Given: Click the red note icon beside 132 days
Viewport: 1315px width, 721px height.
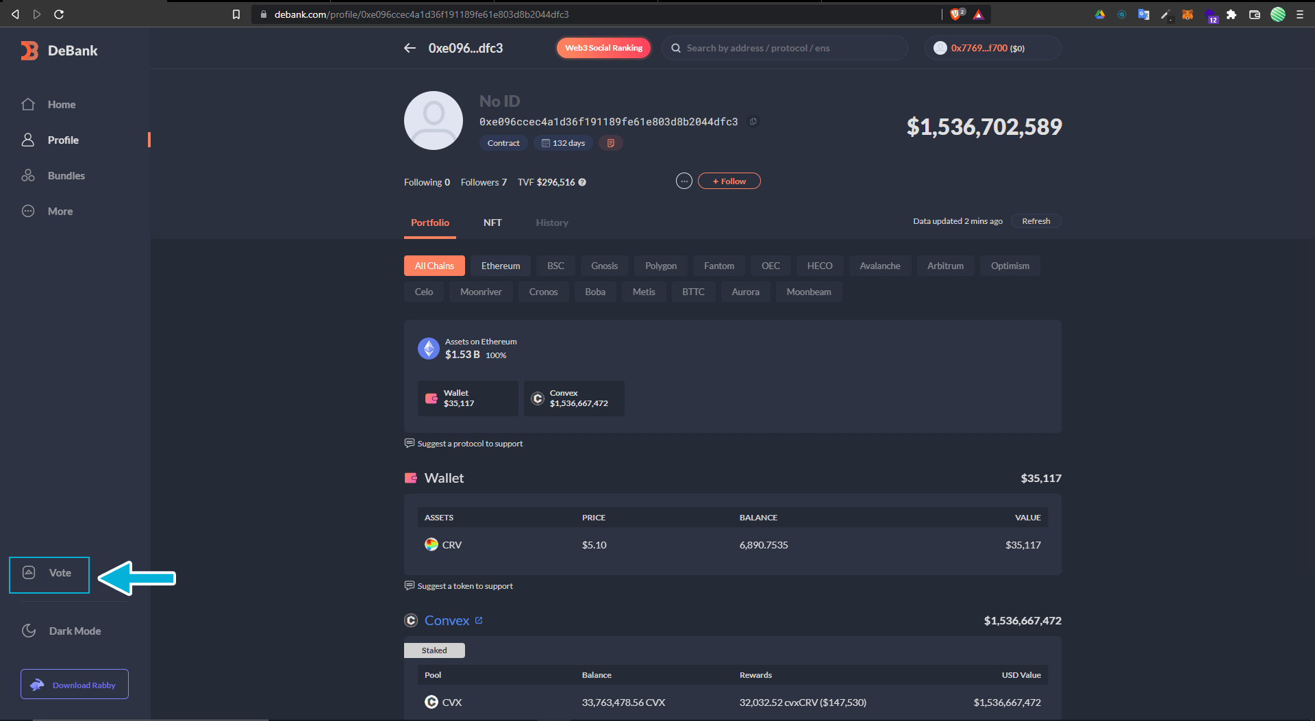Looking at the screenshot, I should point(610,143).
